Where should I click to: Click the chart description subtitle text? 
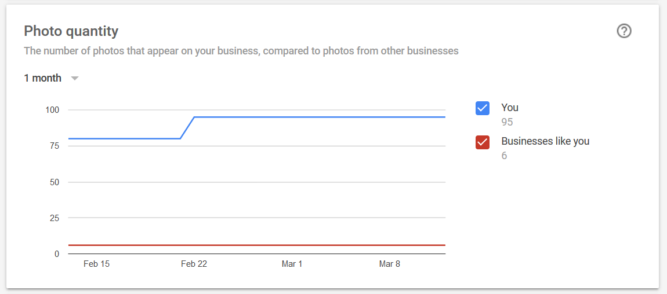241,52
